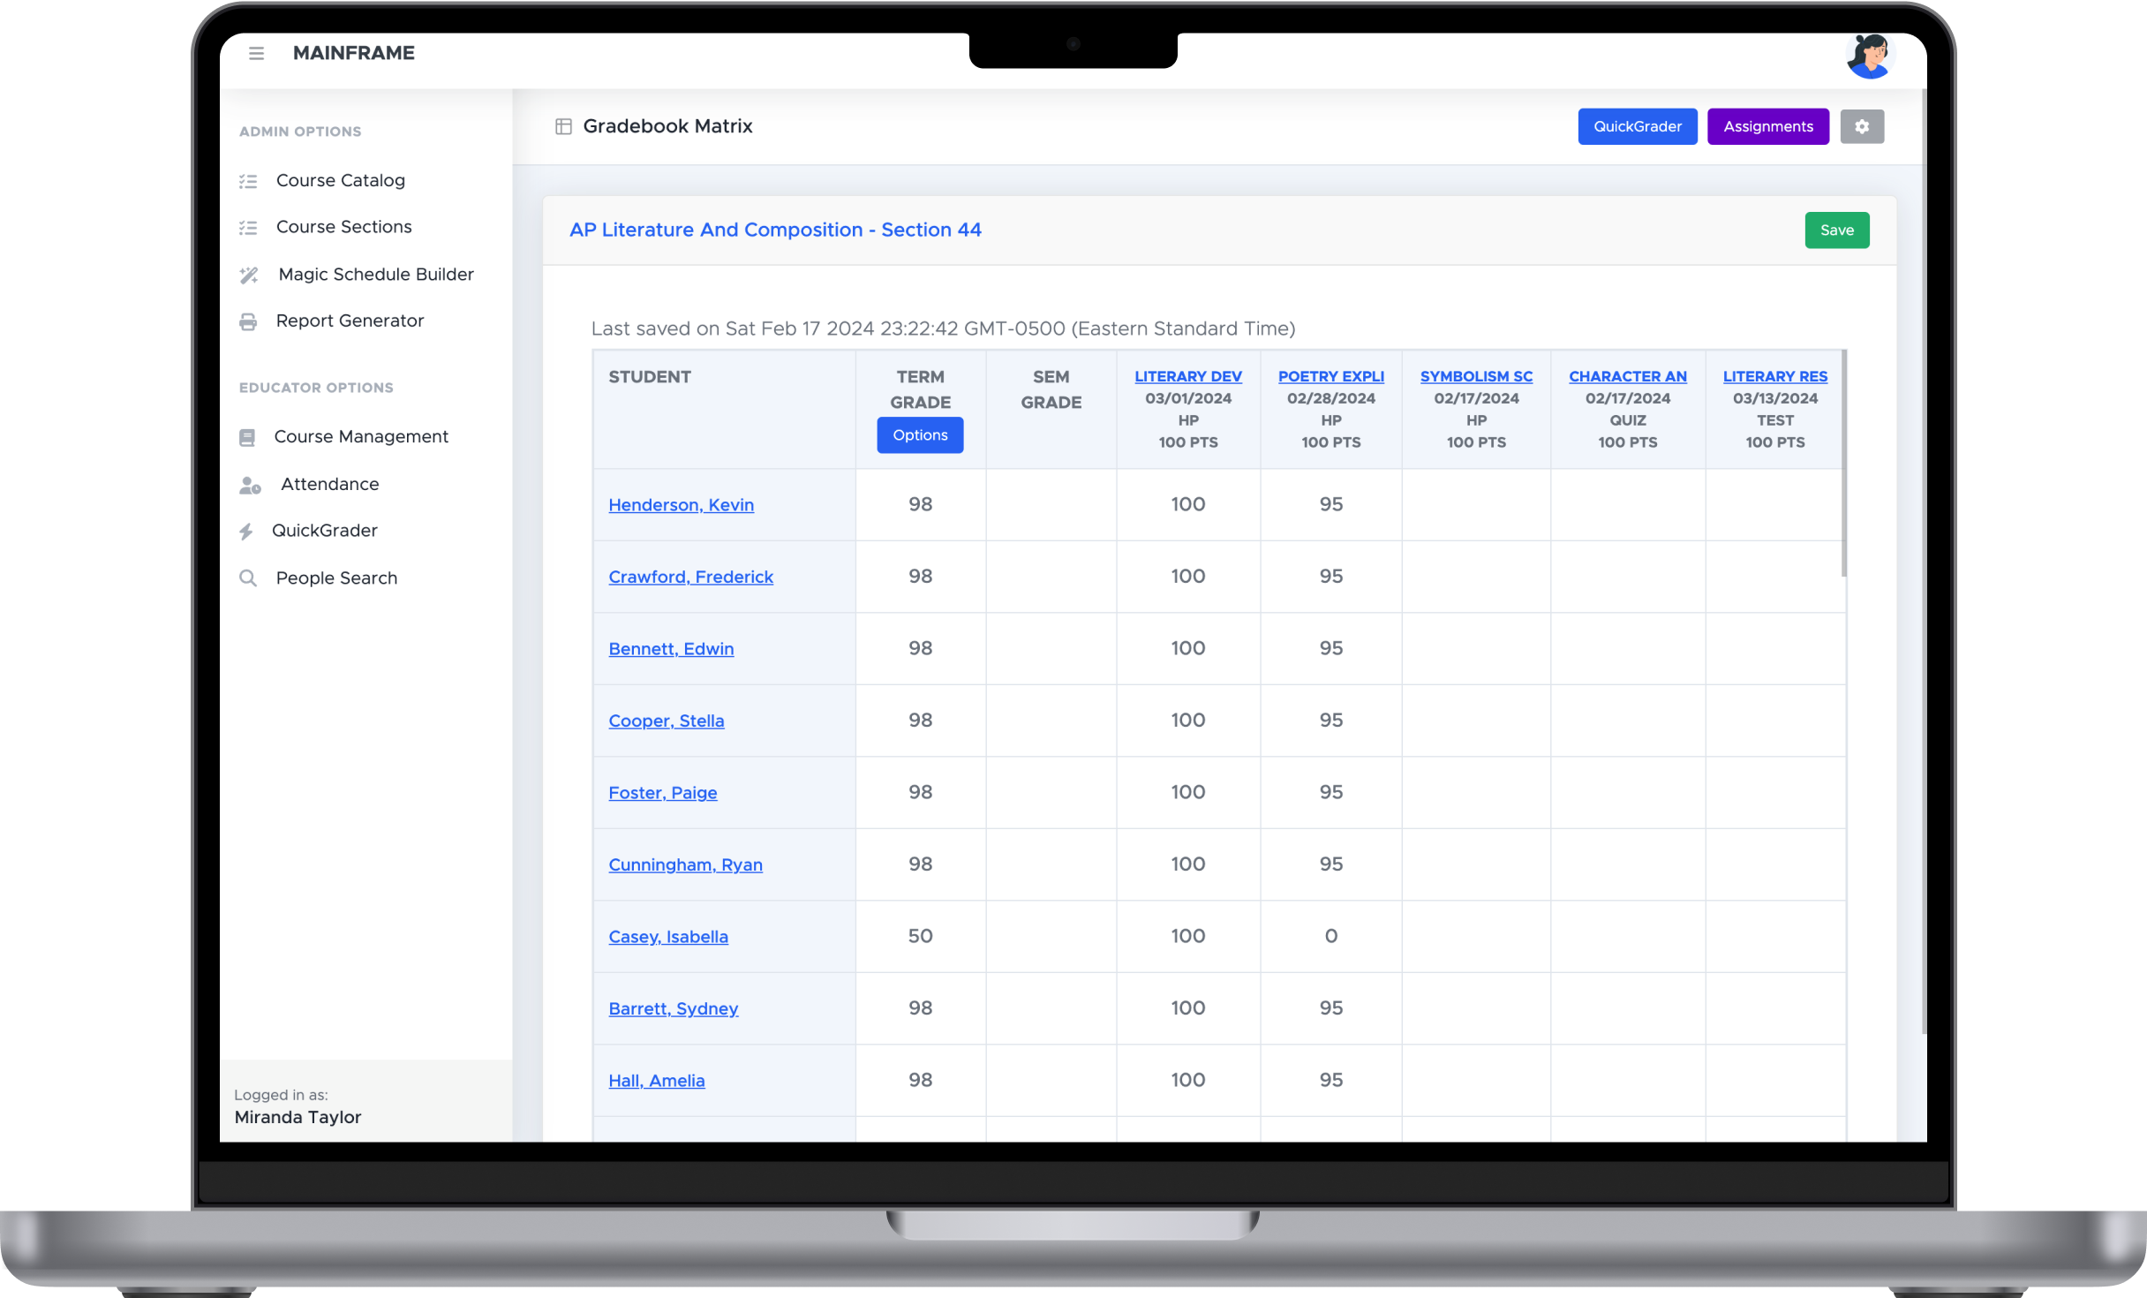
Task: Select QuickGrader in the sidebar
Action: 324,530
